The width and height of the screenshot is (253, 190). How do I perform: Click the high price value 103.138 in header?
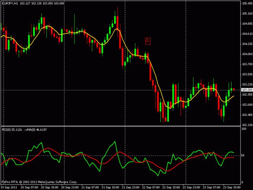click(x=36, y=3)
